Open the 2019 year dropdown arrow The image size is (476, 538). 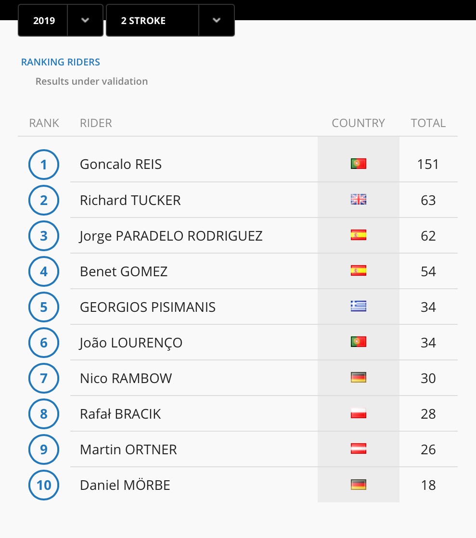(x=85, y=20)
